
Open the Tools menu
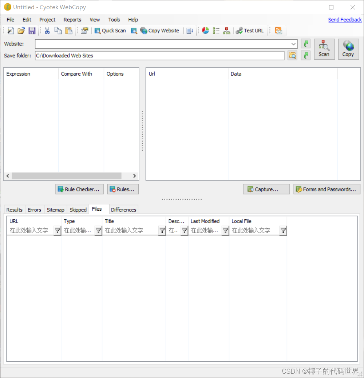point(114,20)
